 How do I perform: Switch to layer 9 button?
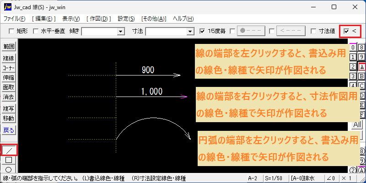(361, 57)
